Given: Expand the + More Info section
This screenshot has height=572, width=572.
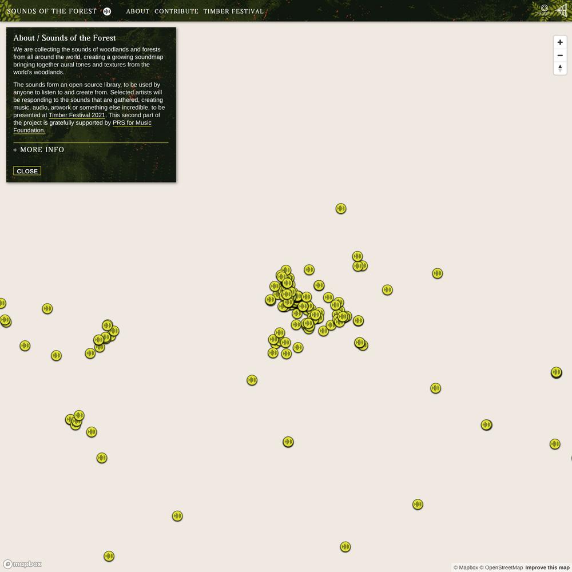Looking at the screenshot, I should [39, 149].
